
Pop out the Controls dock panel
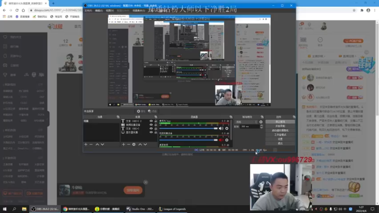294,117
